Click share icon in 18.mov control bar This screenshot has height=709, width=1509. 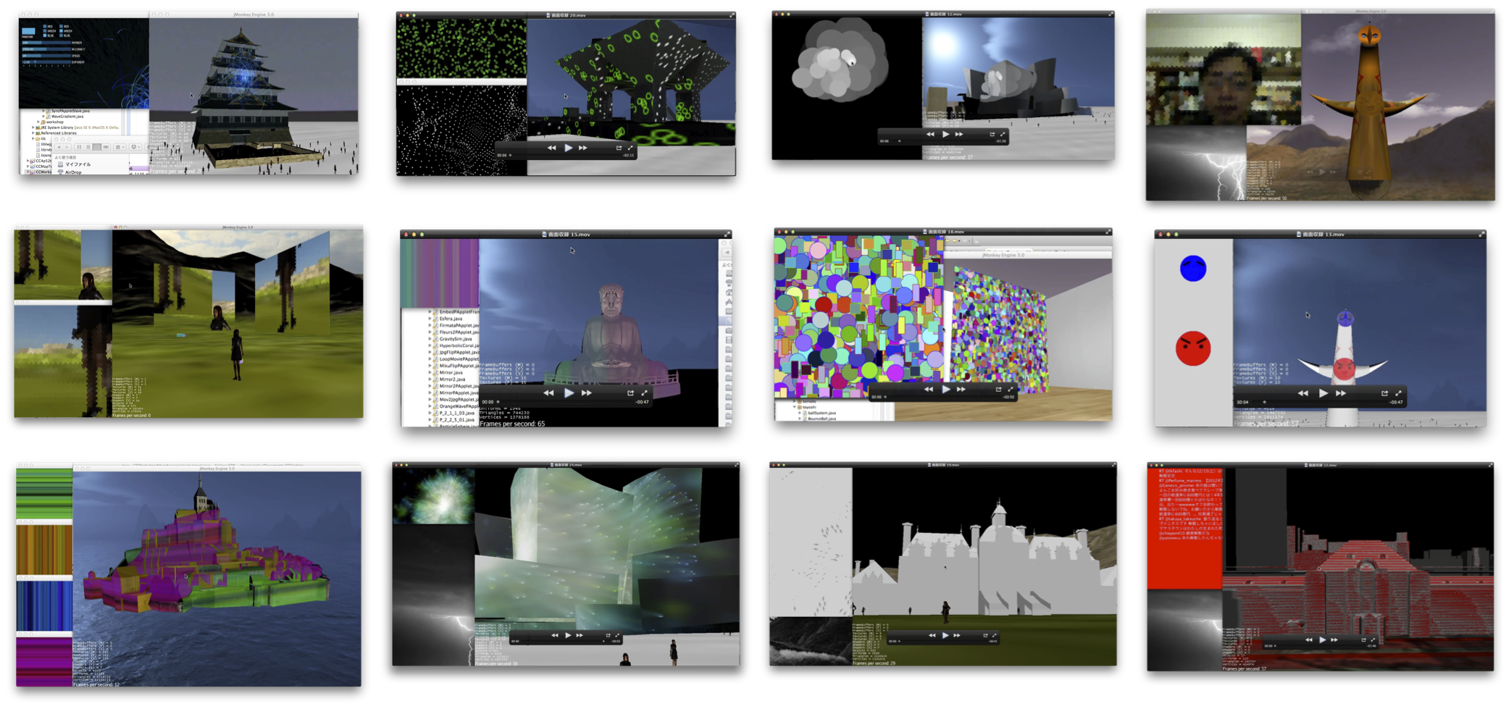coord(998,389)
